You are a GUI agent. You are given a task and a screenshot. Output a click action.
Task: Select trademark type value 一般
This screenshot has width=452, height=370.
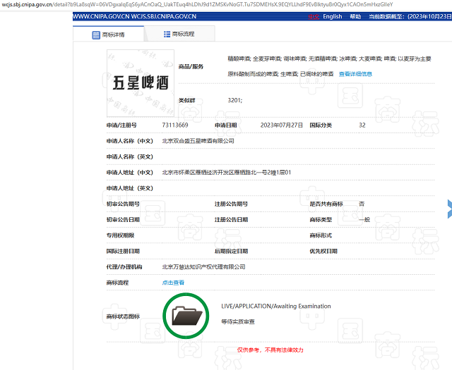point(364,220)
